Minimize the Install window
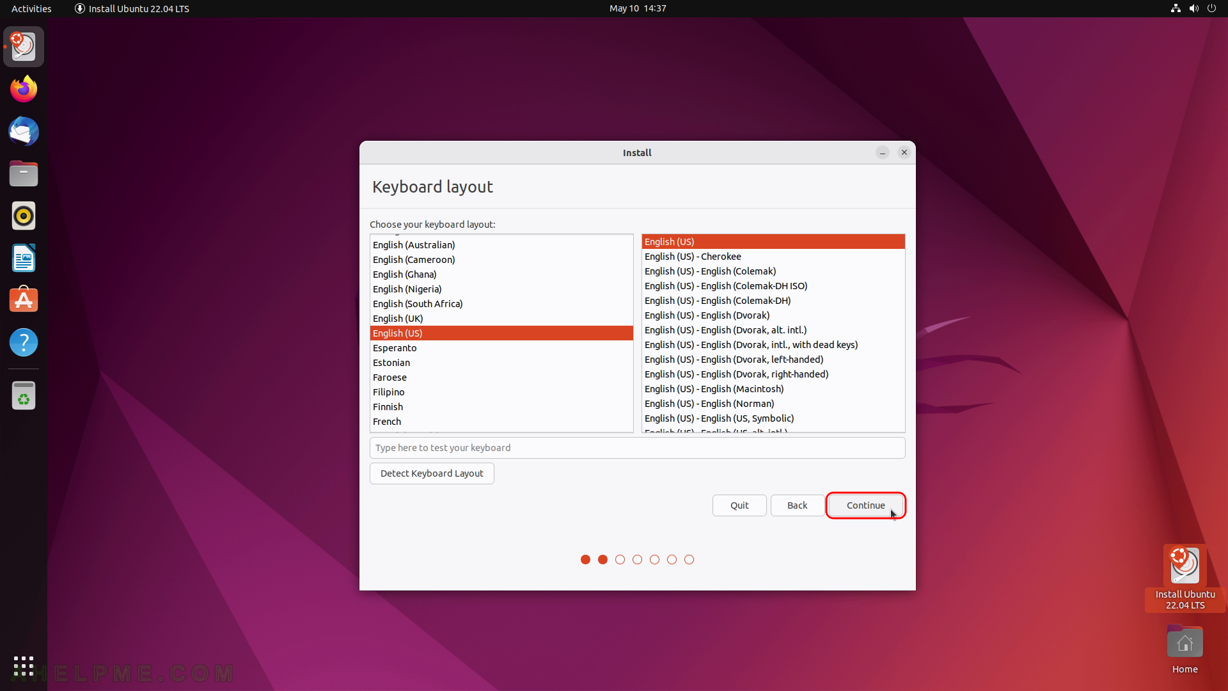The image size is (1228, 691). [883, 152]
